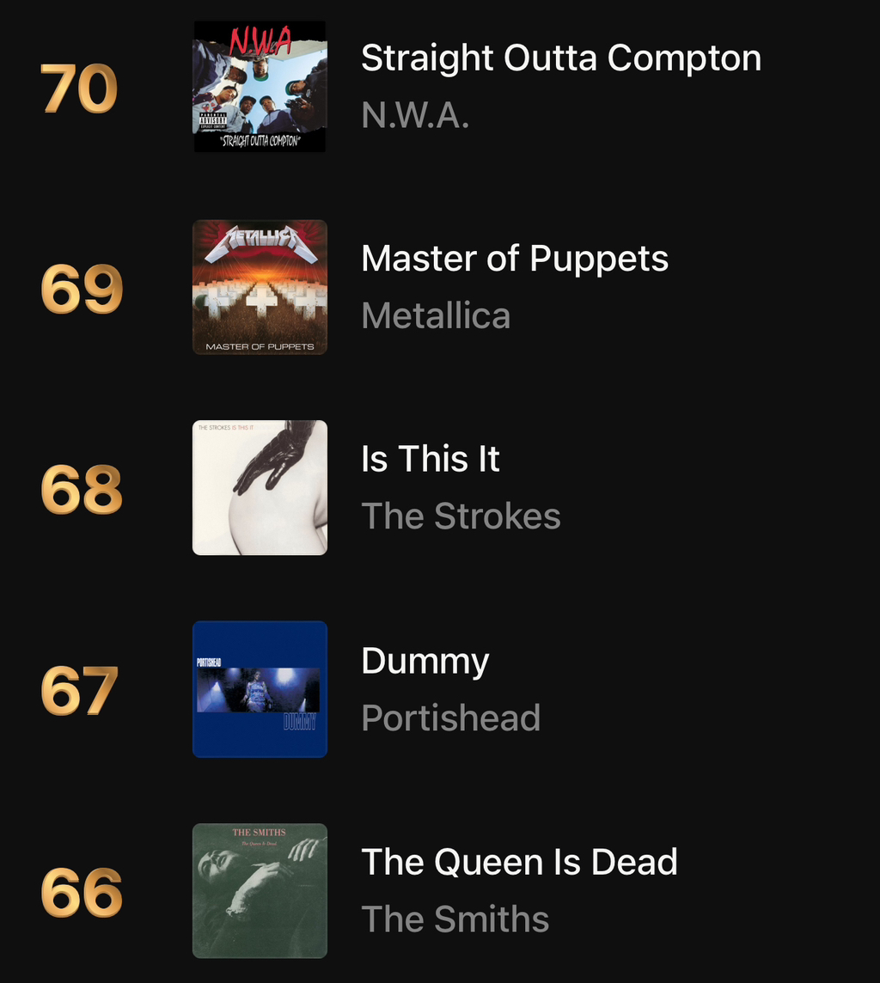Open The Queen Is Dead title link
Screen dimensions: 880x983
point(520,862)
